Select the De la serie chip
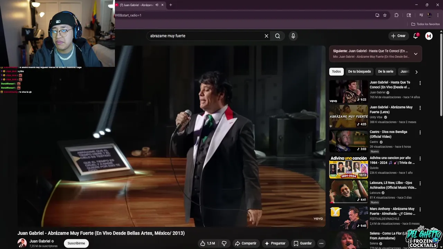 pos(386,72)
